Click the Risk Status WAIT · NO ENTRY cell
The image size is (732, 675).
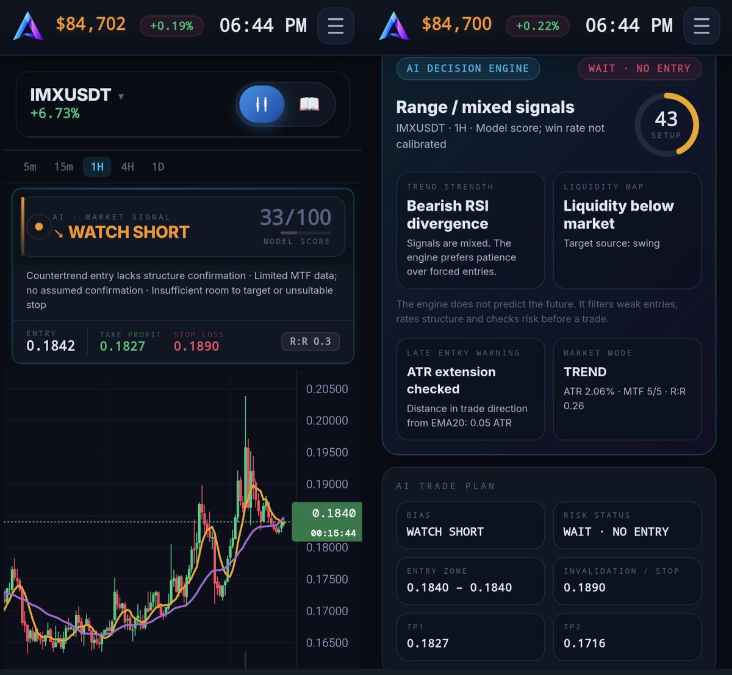(627, 525)
